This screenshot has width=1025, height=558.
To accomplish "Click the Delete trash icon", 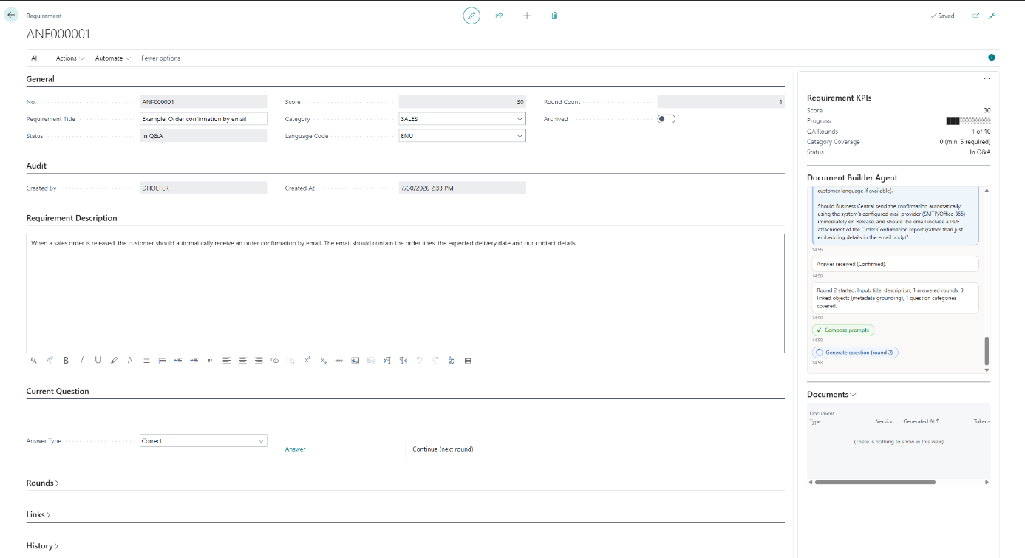I will point(554,16).
